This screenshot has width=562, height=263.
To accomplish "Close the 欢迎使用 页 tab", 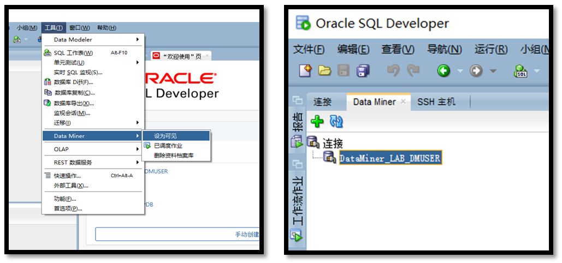I will click(207, 56).
